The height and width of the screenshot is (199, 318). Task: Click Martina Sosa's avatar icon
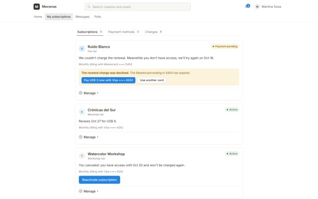tap(257, 6)
